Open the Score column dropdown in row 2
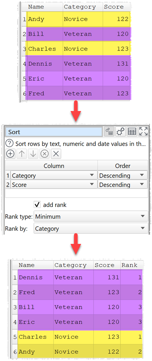 tap(54, 185)
